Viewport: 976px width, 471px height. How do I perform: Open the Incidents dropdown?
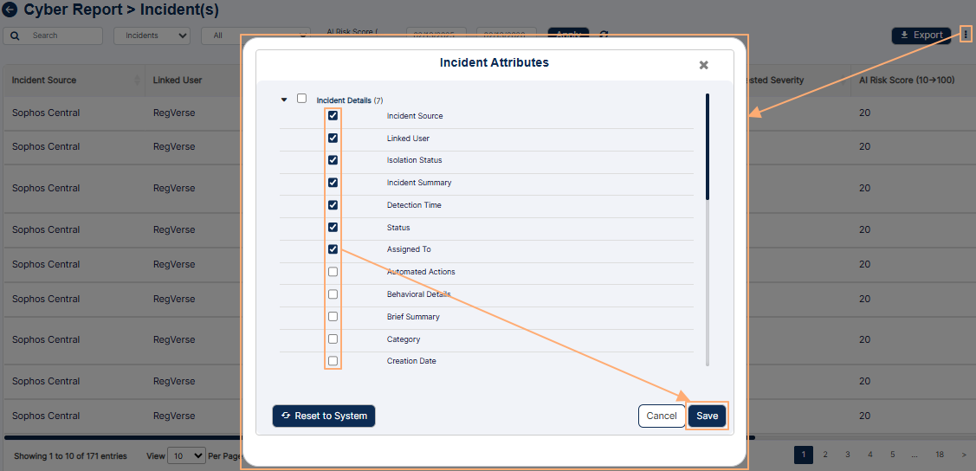152,35
